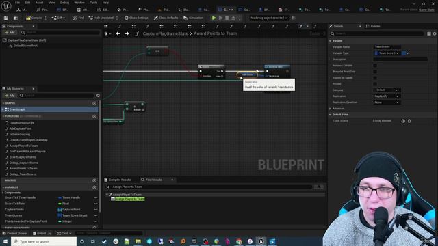The height and width of the screenshot is (246, 438).
Task: Click Capture Point type pill of CapturePoints
Action: click(x=69, y=210)
